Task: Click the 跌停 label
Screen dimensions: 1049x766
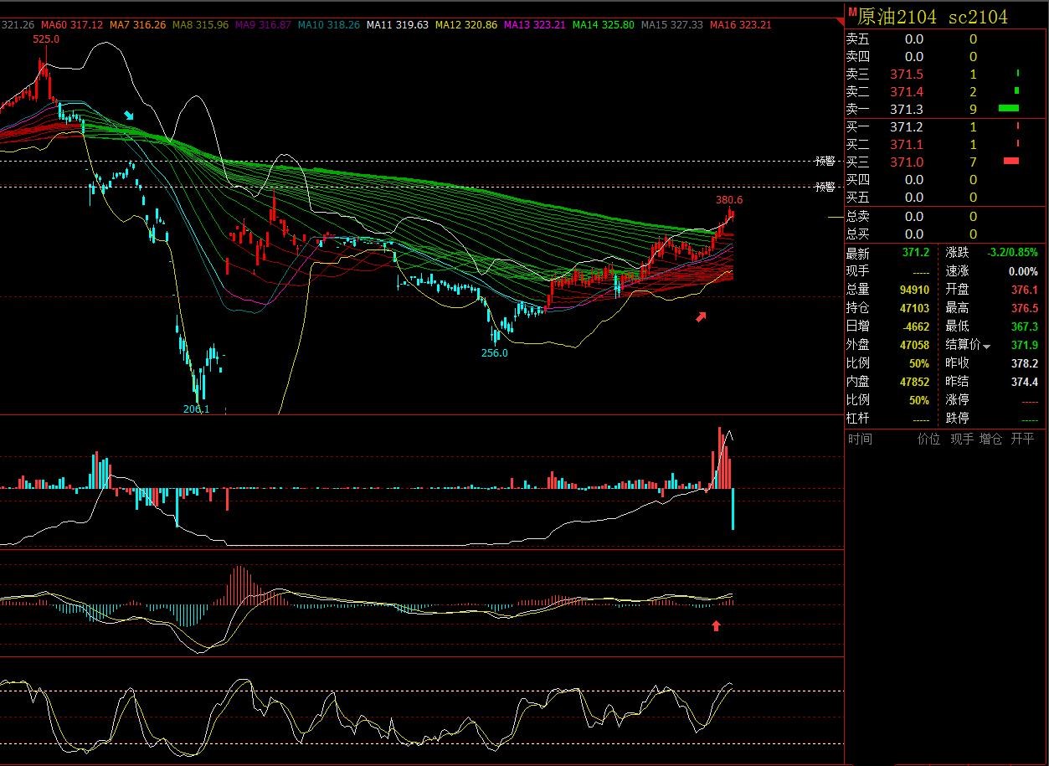Action: tap(958, 418)
